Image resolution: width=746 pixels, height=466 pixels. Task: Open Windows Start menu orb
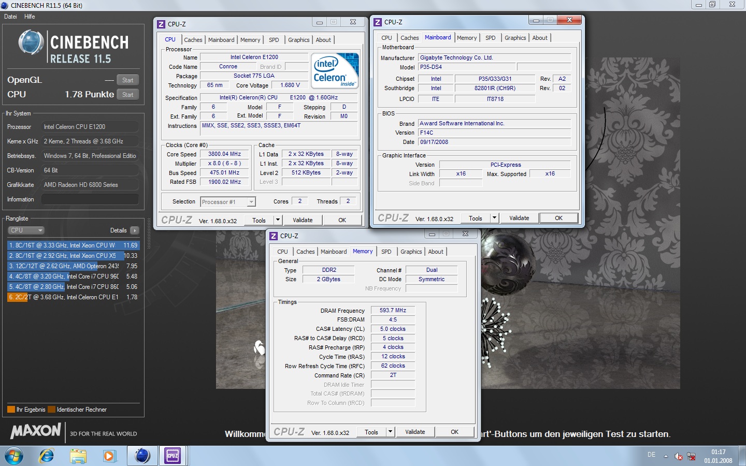14,456
